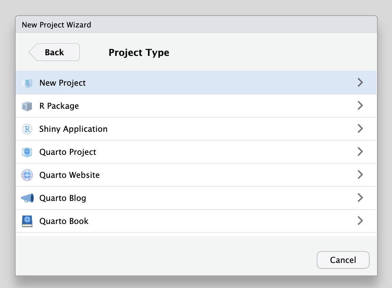The image size is (392, 288).
Task: Click the chevron next to Quarto Project
Action: pyautogui.click(x=360, y=152)
